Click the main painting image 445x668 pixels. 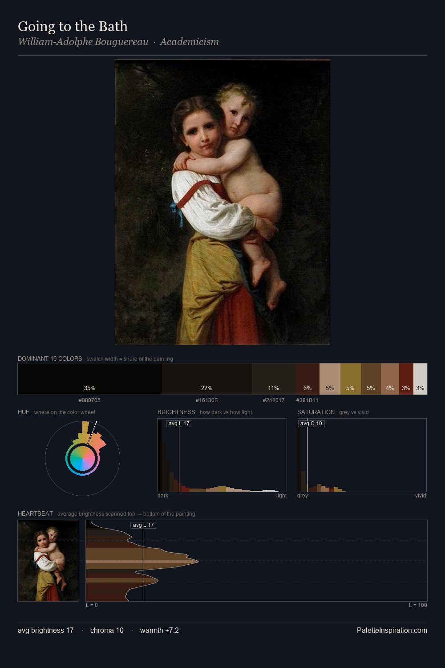click(222, 202)
